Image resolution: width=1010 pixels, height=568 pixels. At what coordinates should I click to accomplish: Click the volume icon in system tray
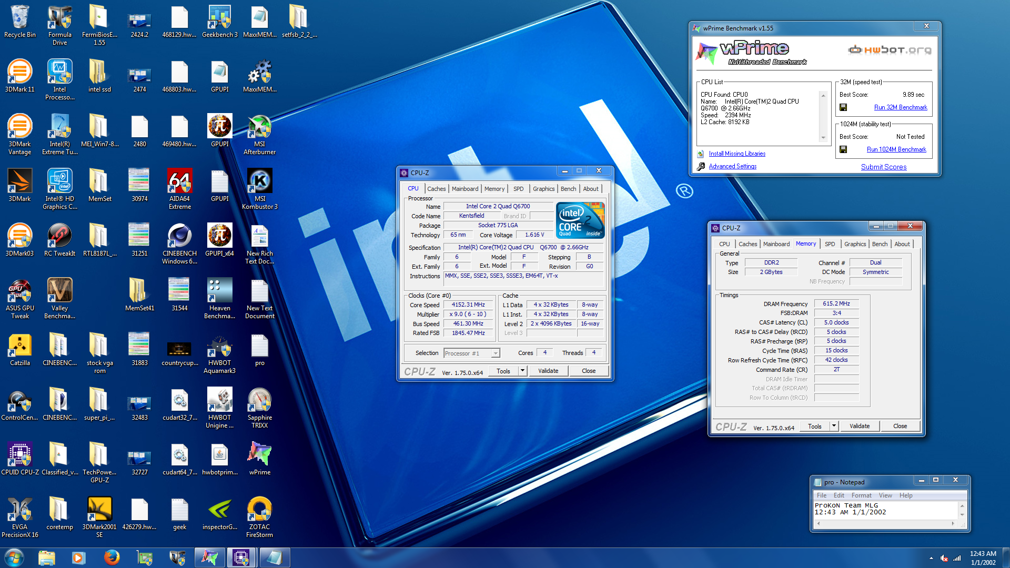[x=944, y=558]
